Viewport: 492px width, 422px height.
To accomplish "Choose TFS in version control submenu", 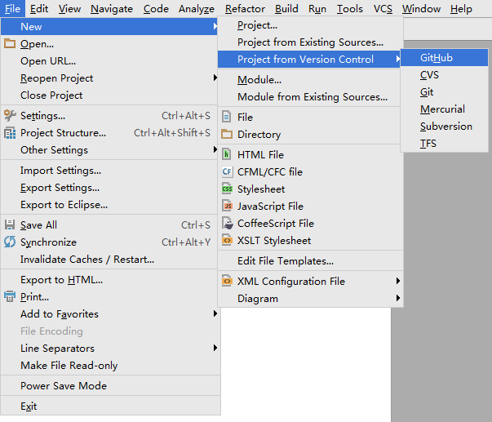I will coord(444,143).
